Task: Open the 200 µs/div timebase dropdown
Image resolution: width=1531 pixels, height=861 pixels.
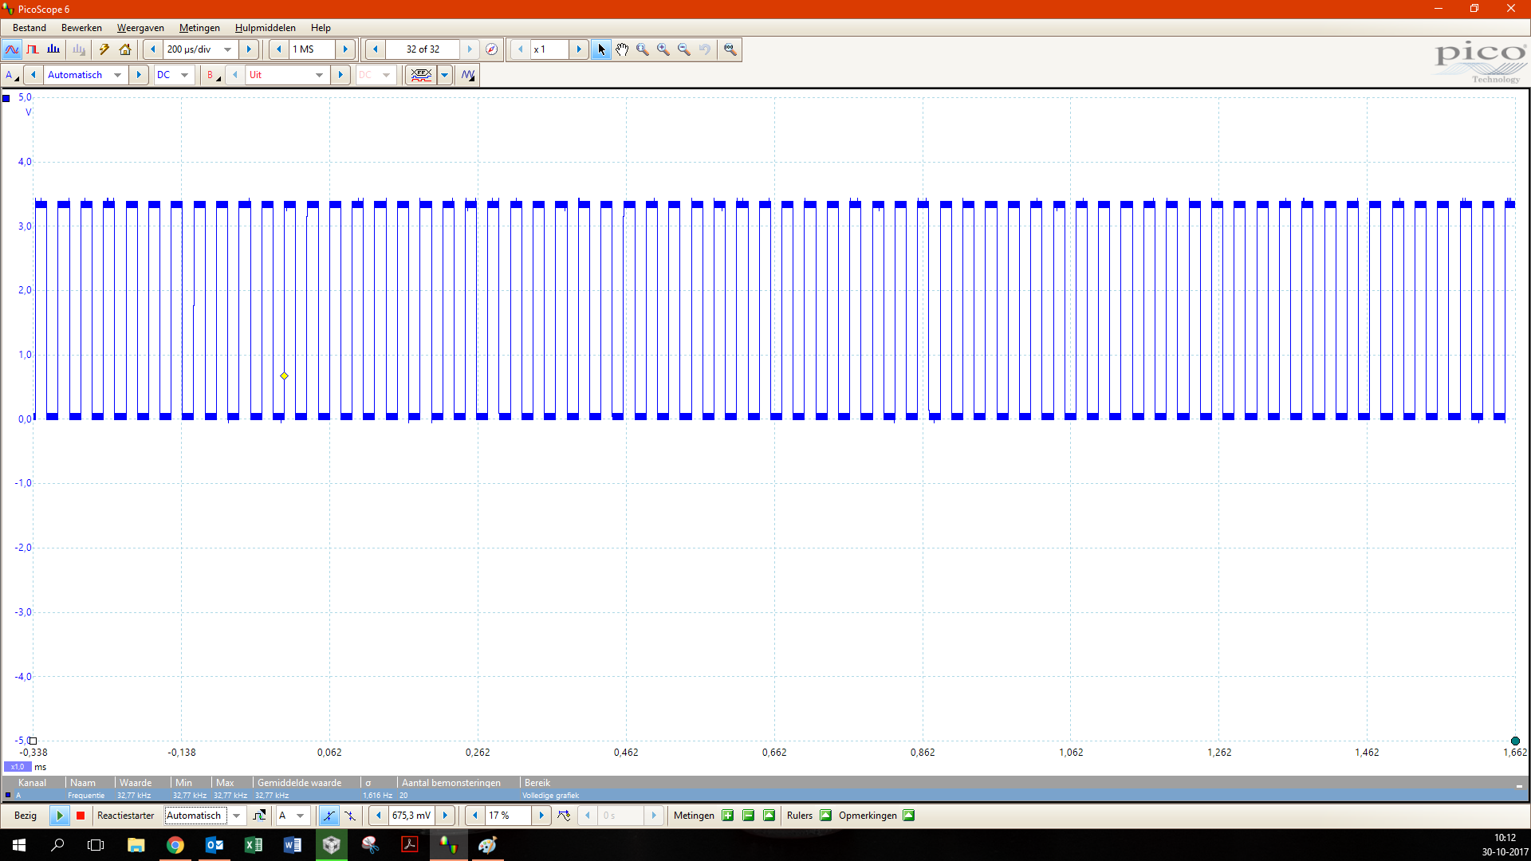Action: point(228,49)
